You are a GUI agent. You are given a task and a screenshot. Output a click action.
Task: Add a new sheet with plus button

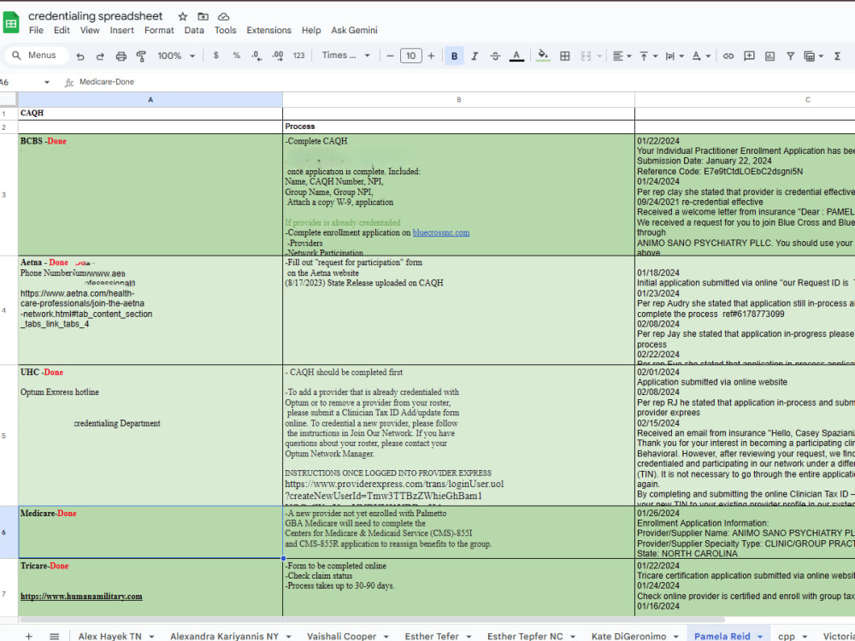tap(28, 636)
